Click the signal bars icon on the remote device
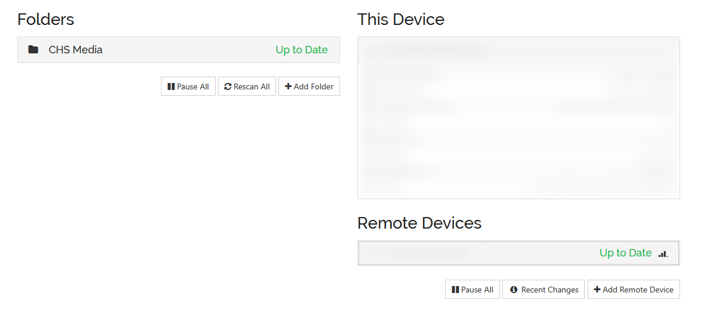The image size is (719, 329). (663, 254)
